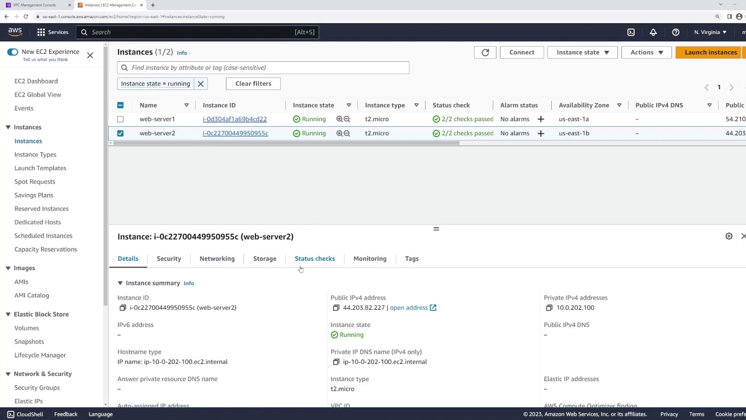
Task: Sort by Instance type column arrow
Action: [416, 105]
